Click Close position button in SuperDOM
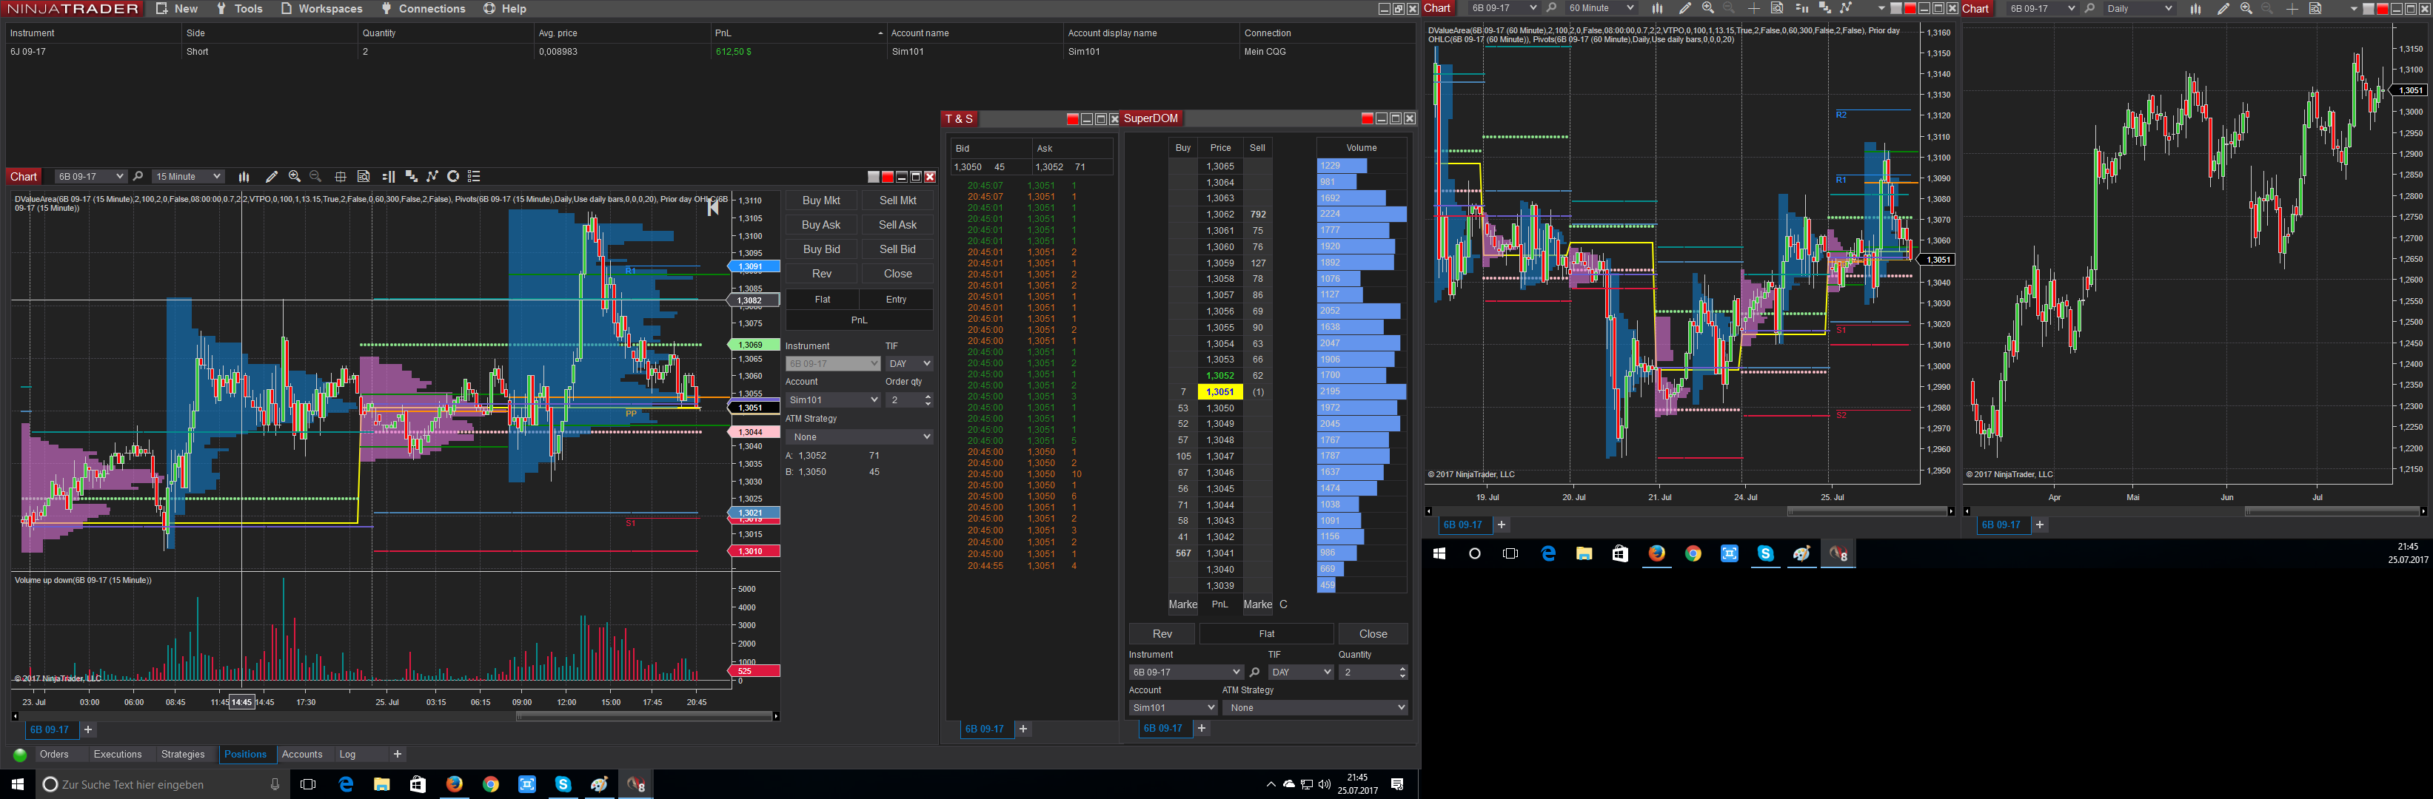 point(1372,634)
